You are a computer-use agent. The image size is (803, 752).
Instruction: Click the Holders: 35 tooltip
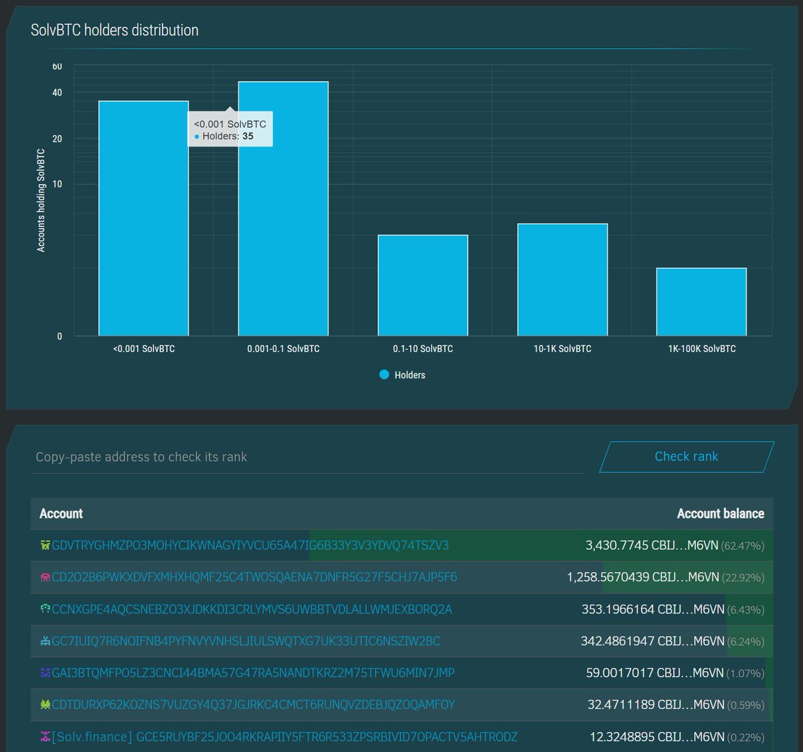click(230, 129)
